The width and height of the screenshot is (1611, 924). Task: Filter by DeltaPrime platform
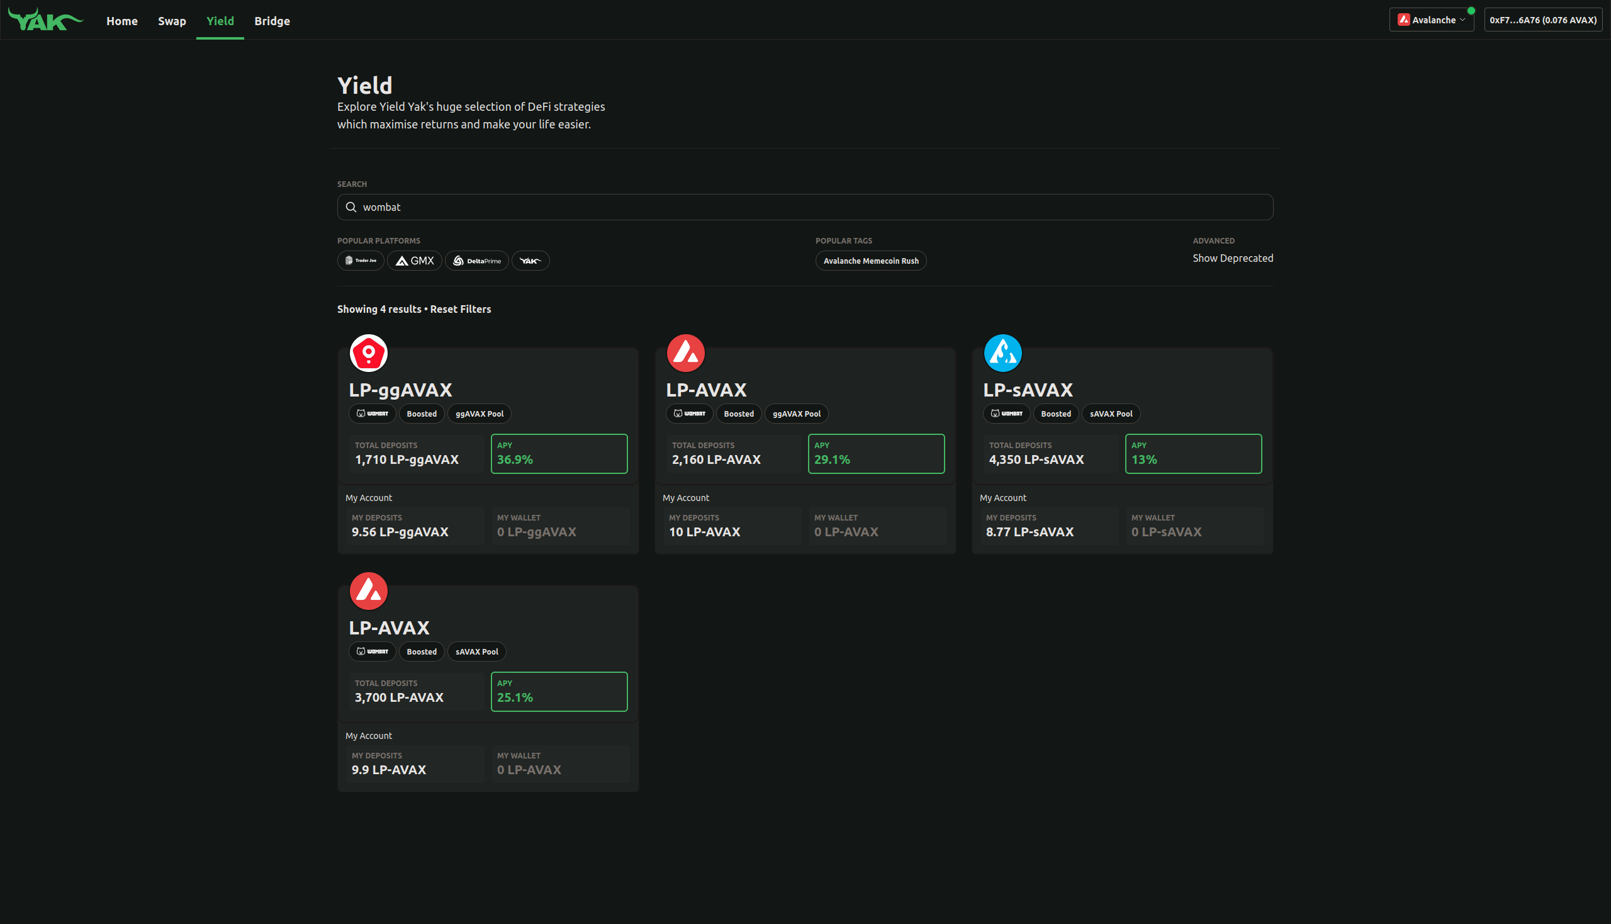click(x=476, y=261)
